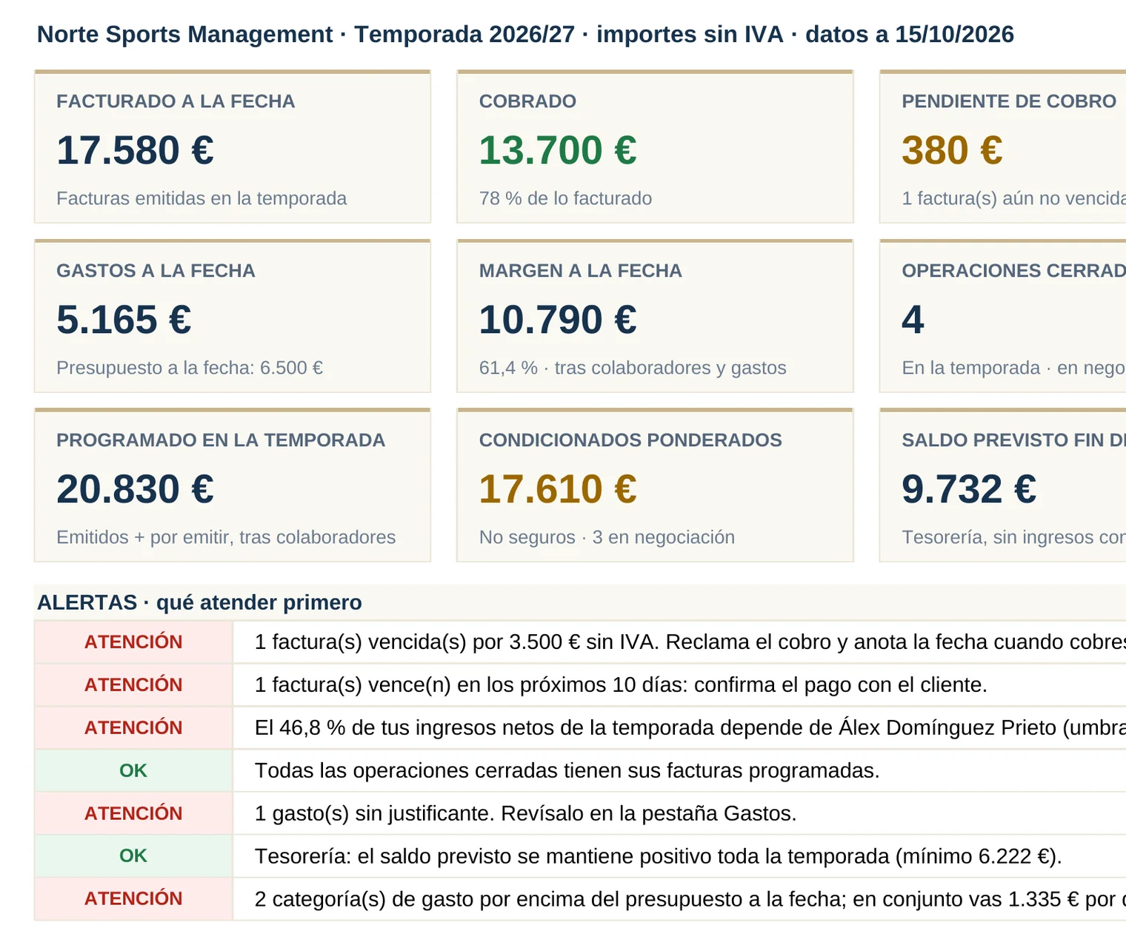
Task: Click ATENCIÓN status of próximos 10 días row
Action: click(x=133, y=685)
